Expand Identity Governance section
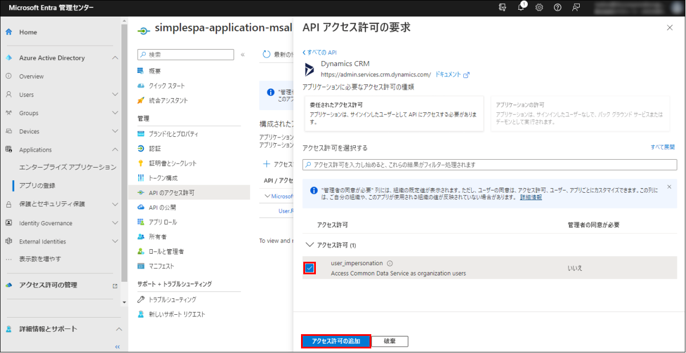 pyautogui.click(x=115, y=223)
